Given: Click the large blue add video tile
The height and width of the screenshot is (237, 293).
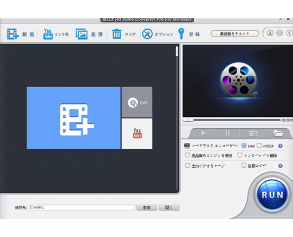Looking at the screenshot, I should (x=74, y=118).
